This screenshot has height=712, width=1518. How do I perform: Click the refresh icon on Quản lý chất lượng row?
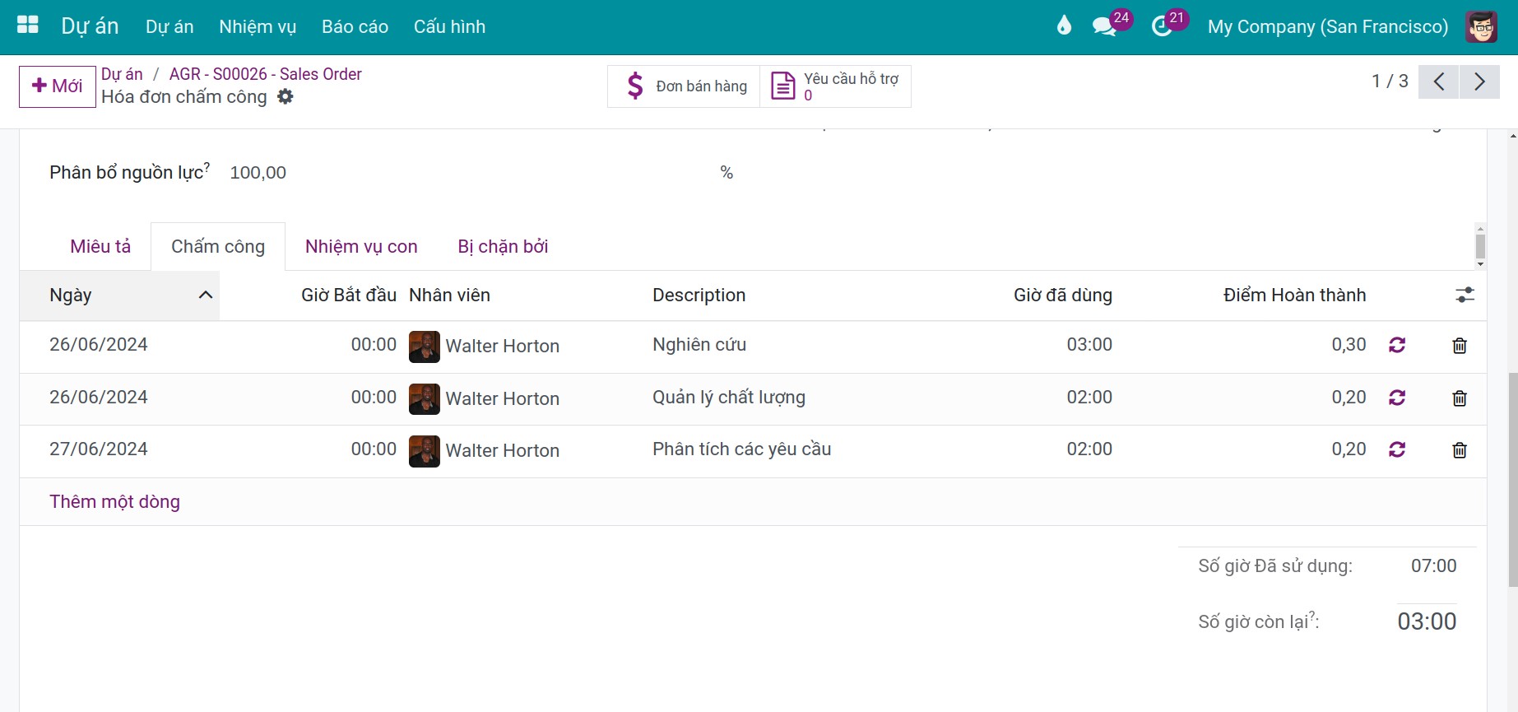click(1397, 398)
